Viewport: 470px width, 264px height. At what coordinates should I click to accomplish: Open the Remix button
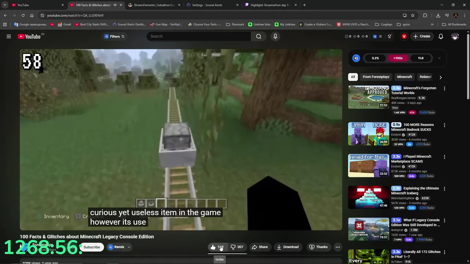click(116, 247)
